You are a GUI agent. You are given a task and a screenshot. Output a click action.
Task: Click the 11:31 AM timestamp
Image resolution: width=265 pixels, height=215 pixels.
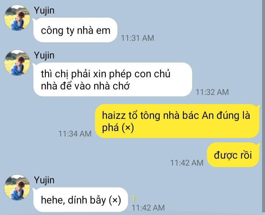[137, 38]
